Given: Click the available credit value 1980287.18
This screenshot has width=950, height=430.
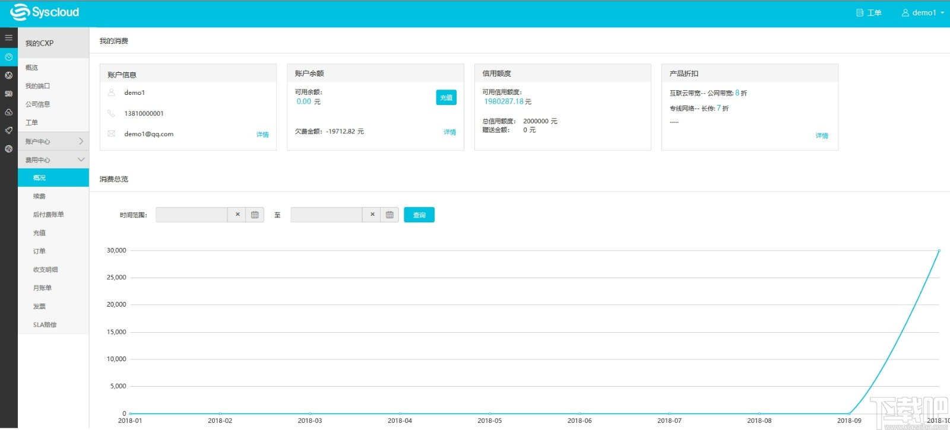Looking at the screenshot, I should pos(504,101).
